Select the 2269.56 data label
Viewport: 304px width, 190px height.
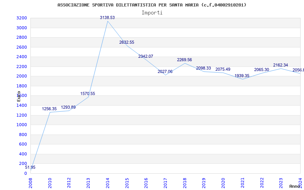point(184,60)
